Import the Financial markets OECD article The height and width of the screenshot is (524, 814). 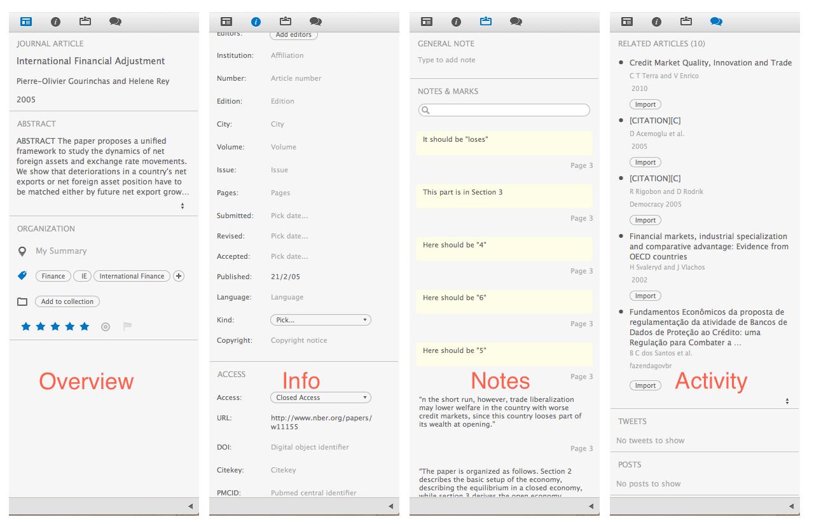click(x=645, y=296)
